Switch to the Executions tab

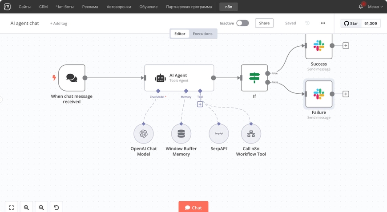202,34
